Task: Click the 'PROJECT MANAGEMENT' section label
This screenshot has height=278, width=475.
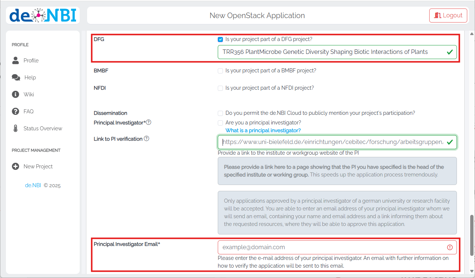Action: pyautogui.click(x=36, y=150)
